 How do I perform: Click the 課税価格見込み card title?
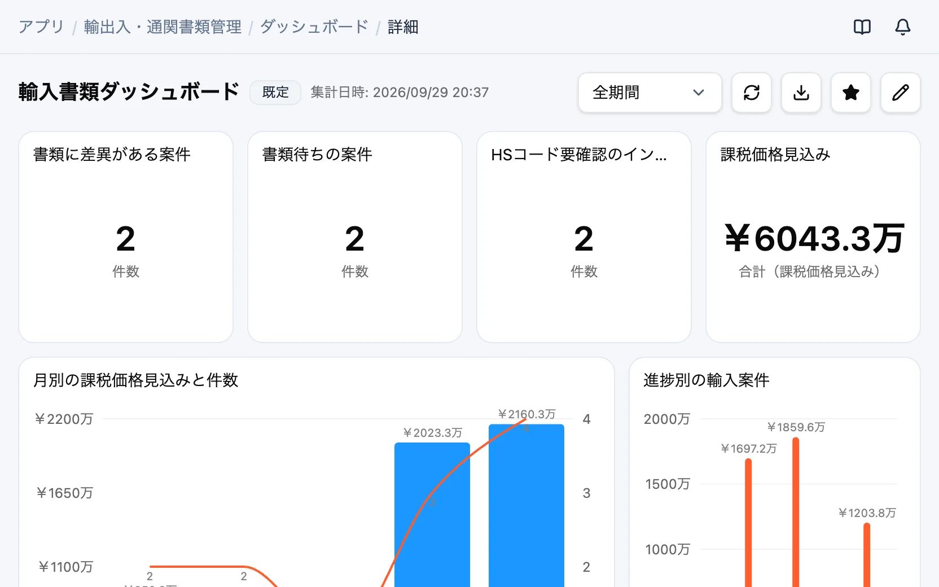pos(775,154)
